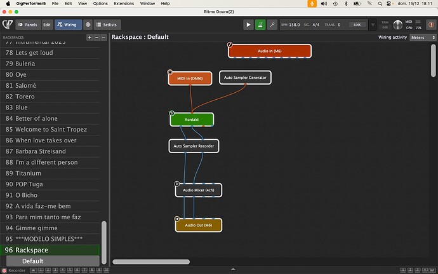
Task: Click the time signature 4/4 value
Action: 316,25
